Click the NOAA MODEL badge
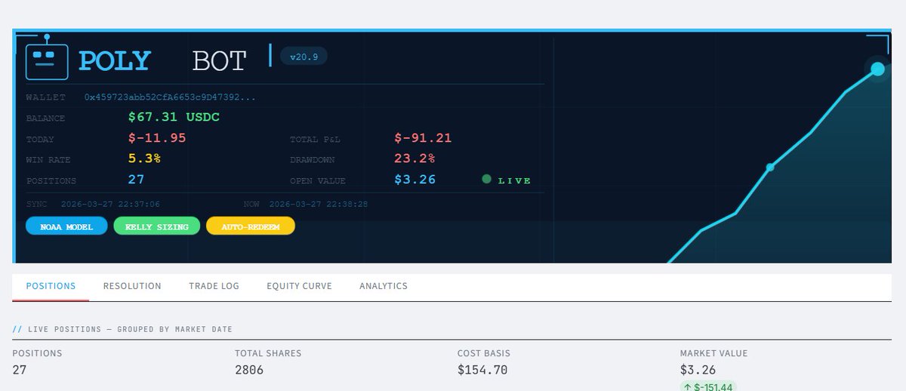The height and width of the screenshot is (391, 906). pyautogui.click(x=66, y=226)
